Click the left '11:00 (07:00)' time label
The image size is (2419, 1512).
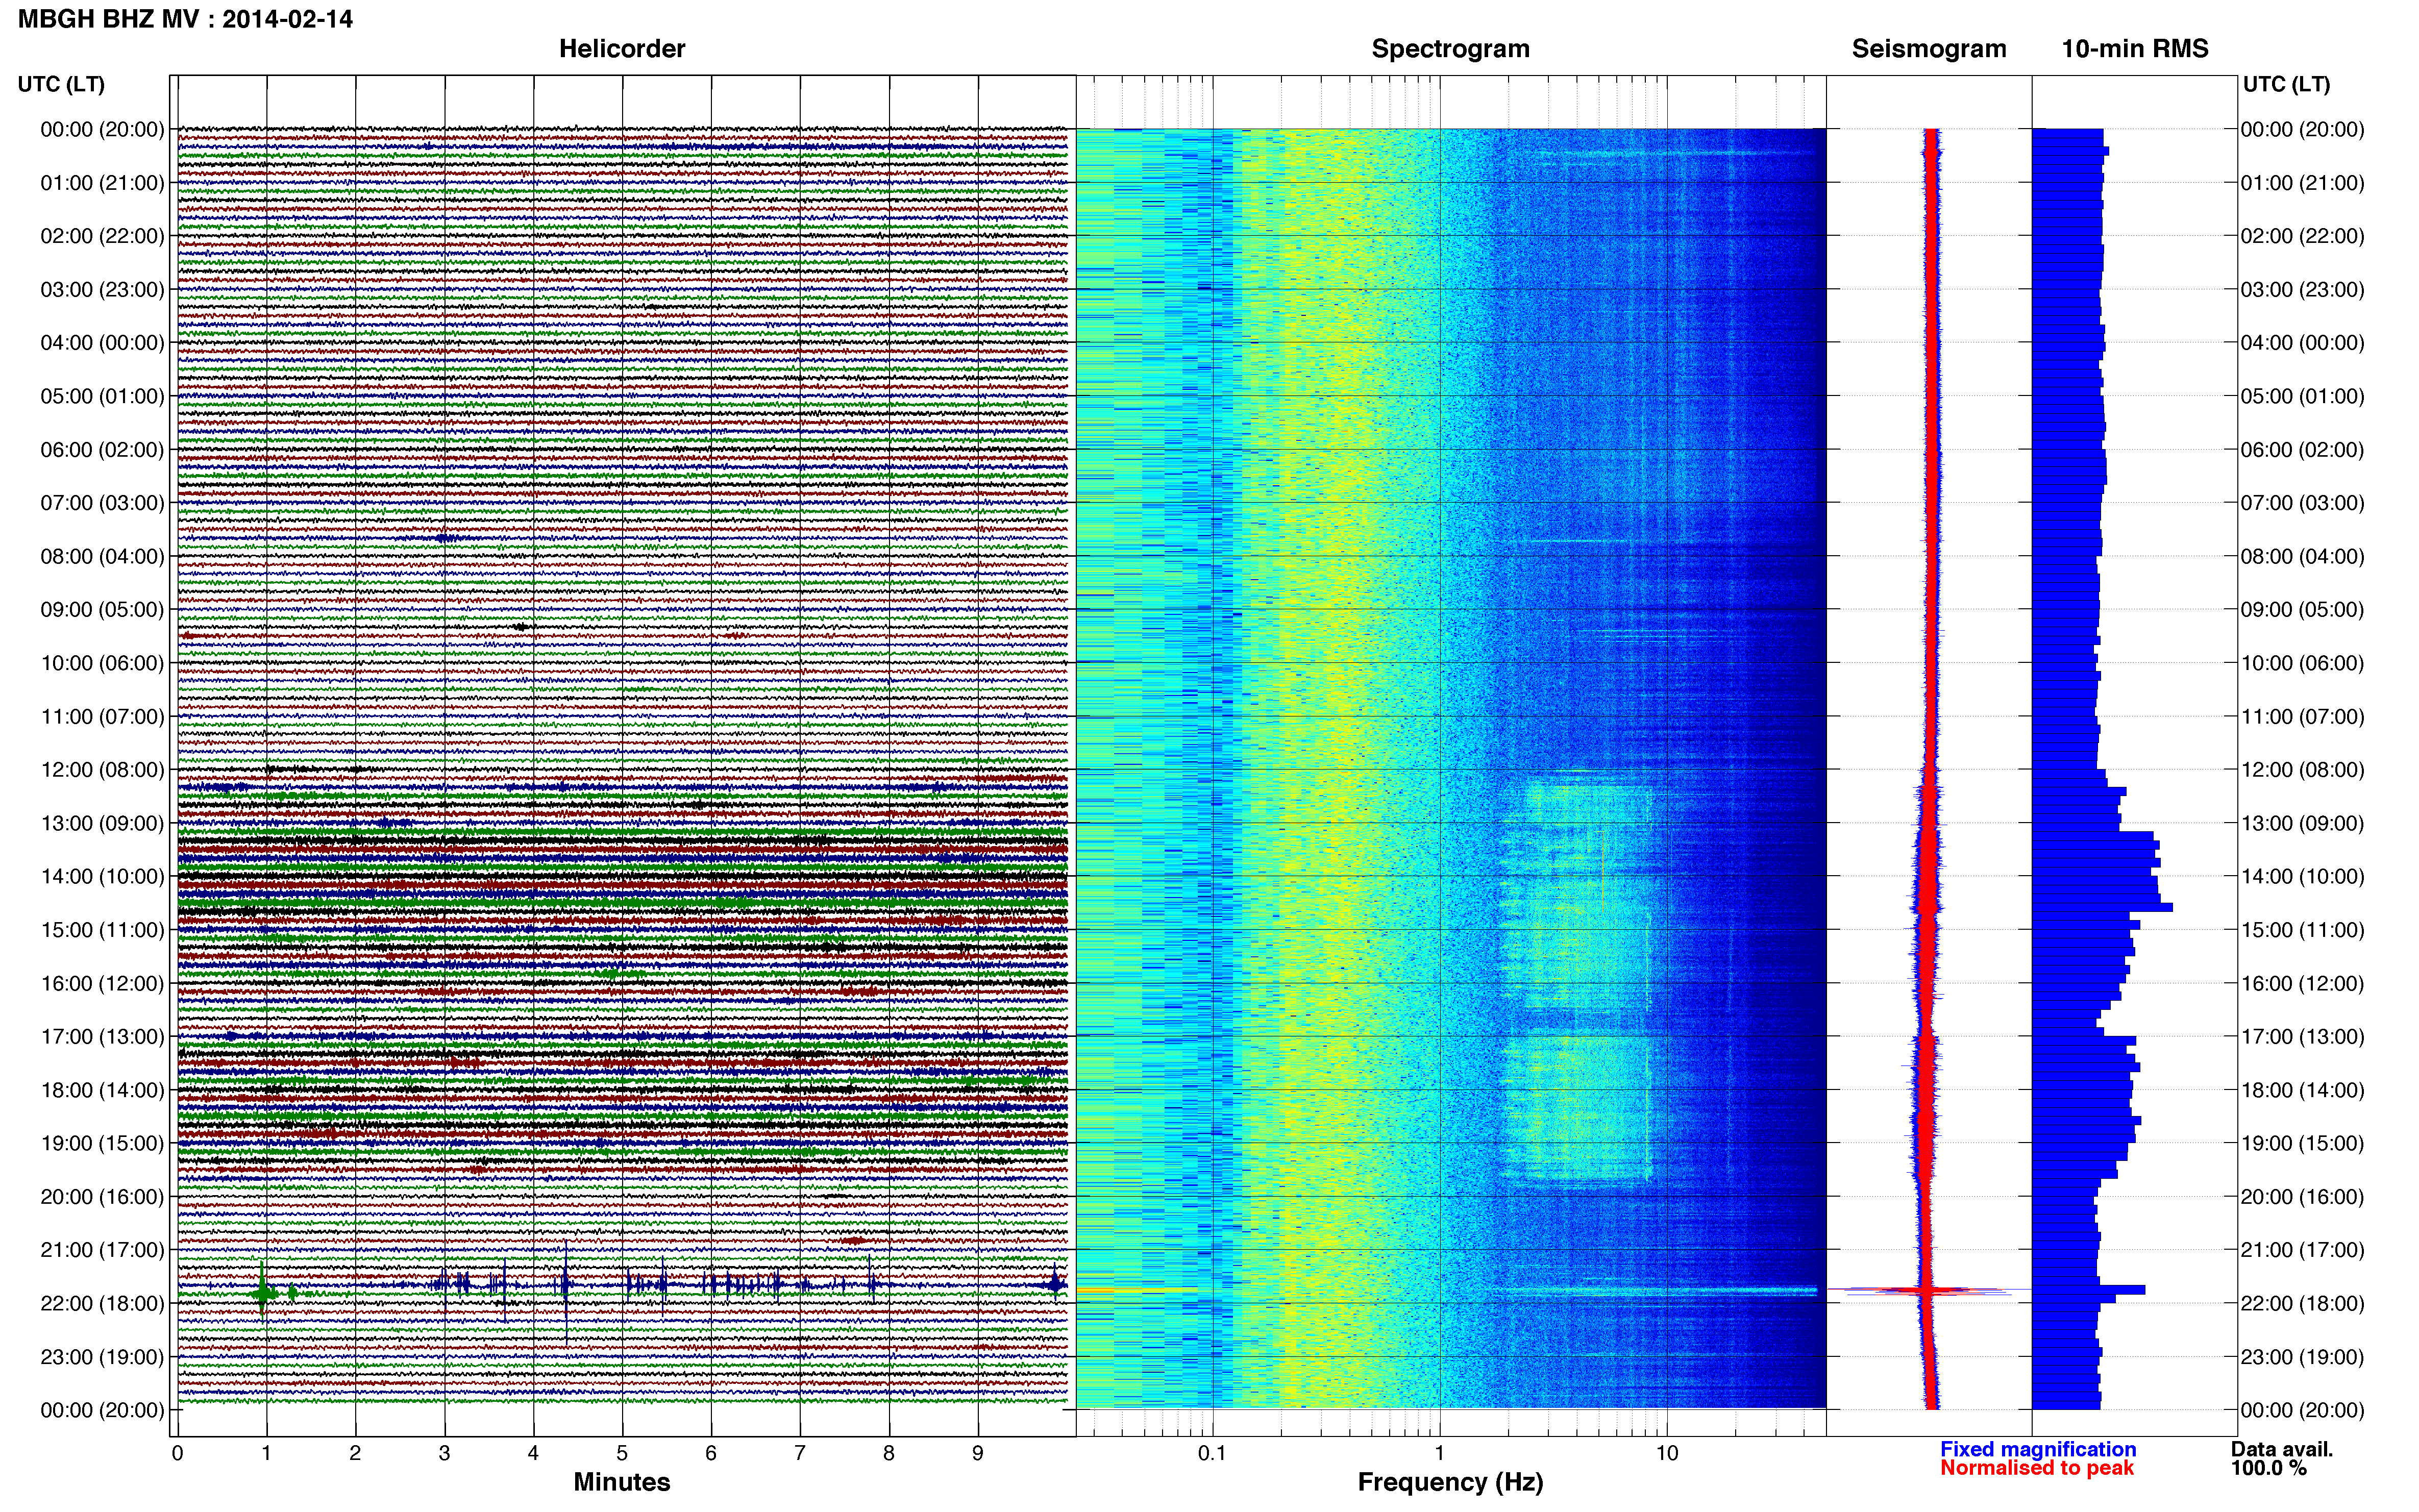102,717
